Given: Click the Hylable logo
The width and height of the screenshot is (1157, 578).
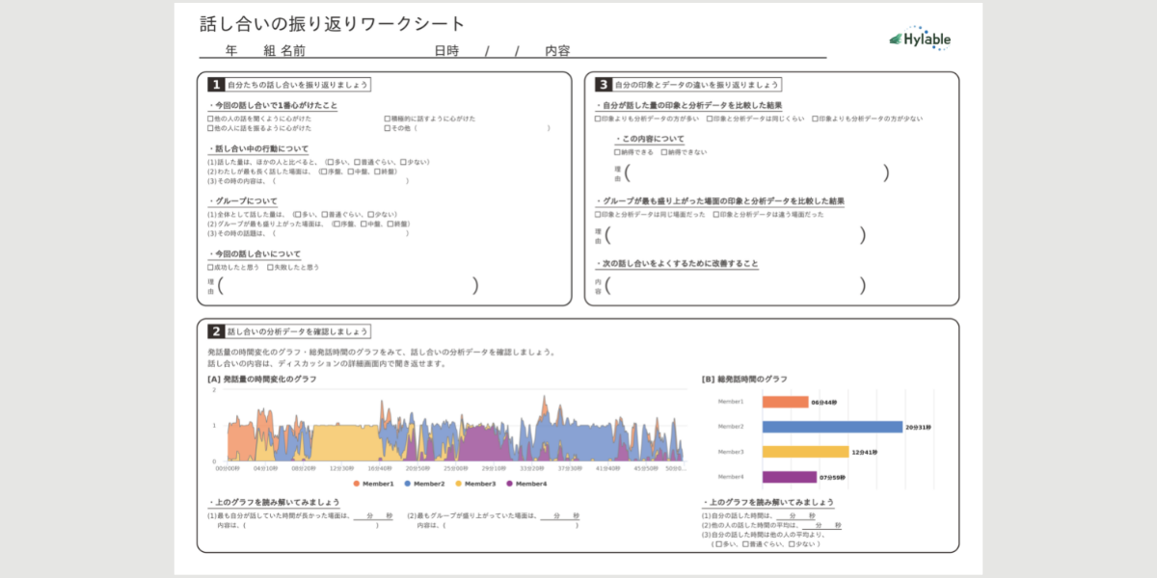Looking at the screenshot, I should pyautogui.click(x=920, y=39).
